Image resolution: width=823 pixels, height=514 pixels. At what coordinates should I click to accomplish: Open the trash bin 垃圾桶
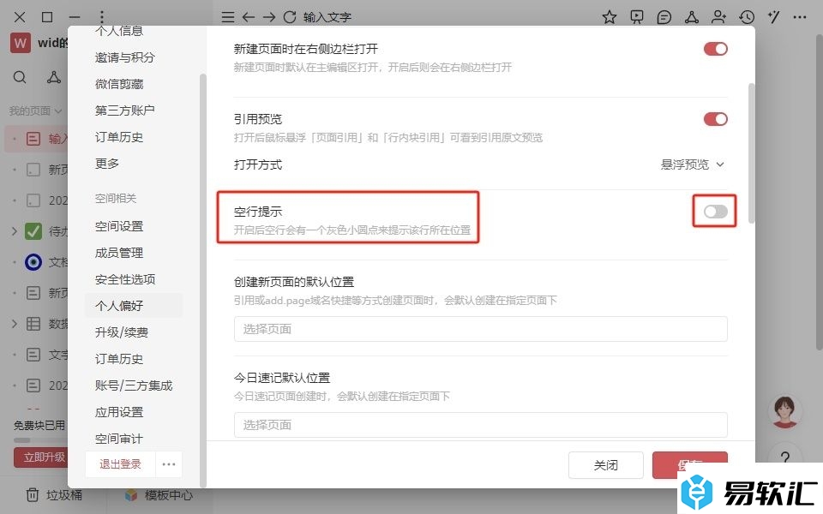pyautogui.click(x=54, y=494)
